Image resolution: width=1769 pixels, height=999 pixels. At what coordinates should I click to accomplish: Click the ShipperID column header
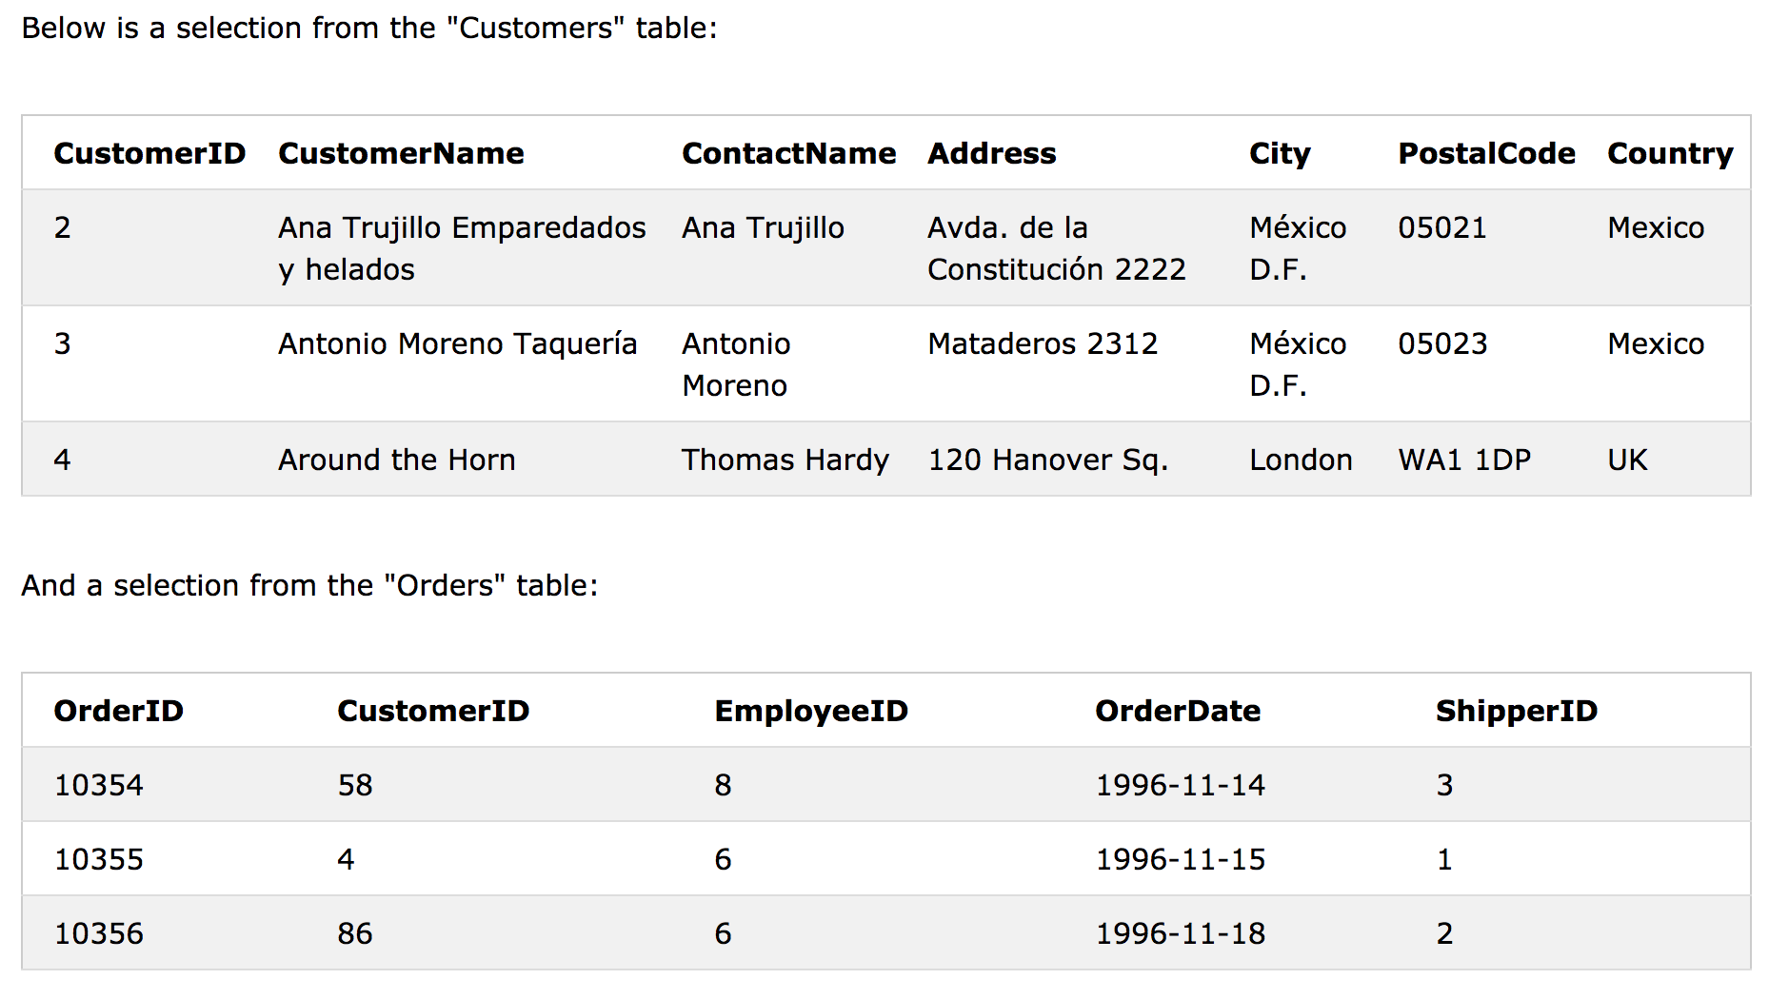(1516, 712)
